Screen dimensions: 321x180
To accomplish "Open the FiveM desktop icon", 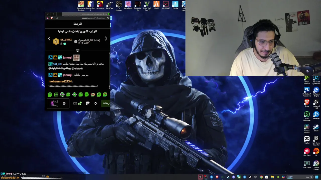I will 156,5.
